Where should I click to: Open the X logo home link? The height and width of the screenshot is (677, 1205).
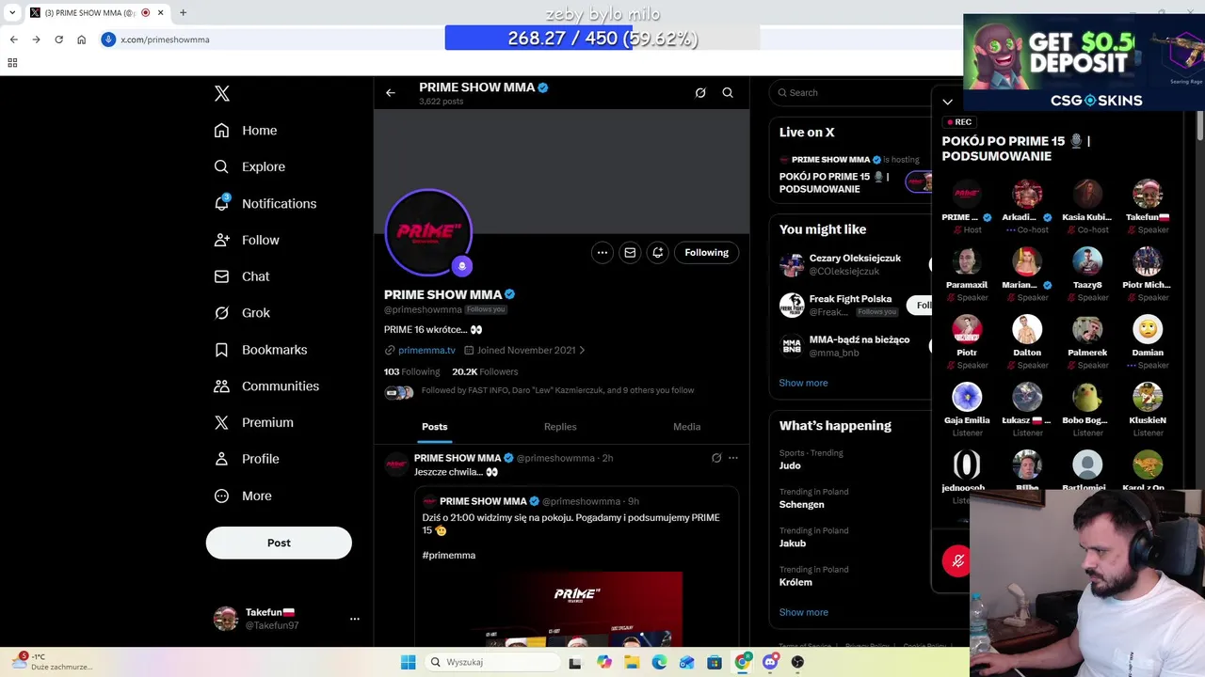(222, 93)
